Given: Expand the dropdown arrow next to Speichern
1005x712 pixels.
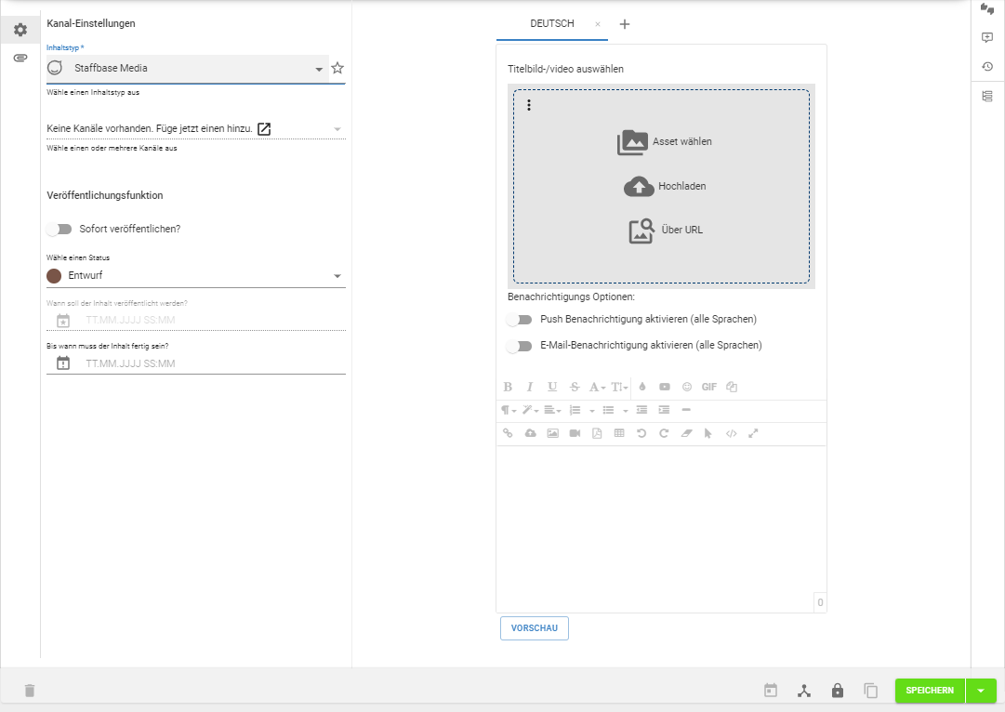Looking at the screenshot, I should (982, 691).
